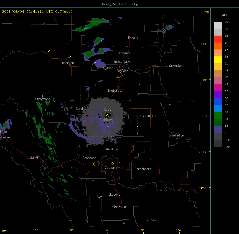Select the Sylvan label
Viewport: 239px width, 234px height.
(x=108, y=68)
